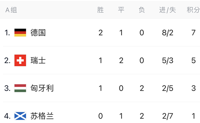This screenshot has width=200, height=123.
Task: Click the 负 column header
Action: point(142,10)
